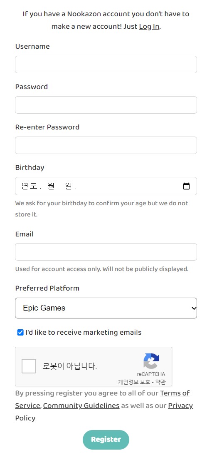Open the Community Guidelines link

point(81,405)
